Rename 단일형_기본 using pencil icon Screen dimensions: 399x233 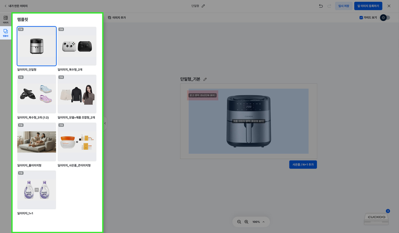[x=205, y=79]
